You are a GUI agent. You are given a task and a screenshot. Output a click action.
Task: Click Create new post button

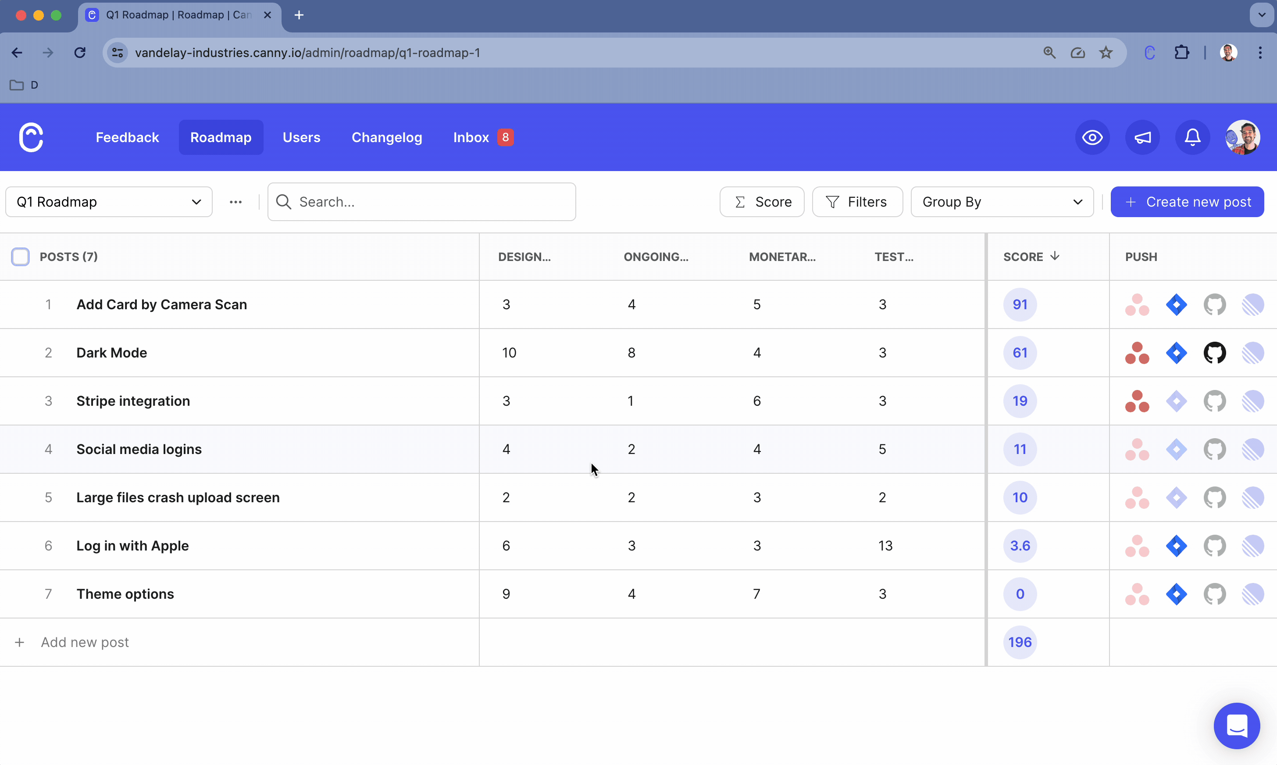coord(1187,202)
